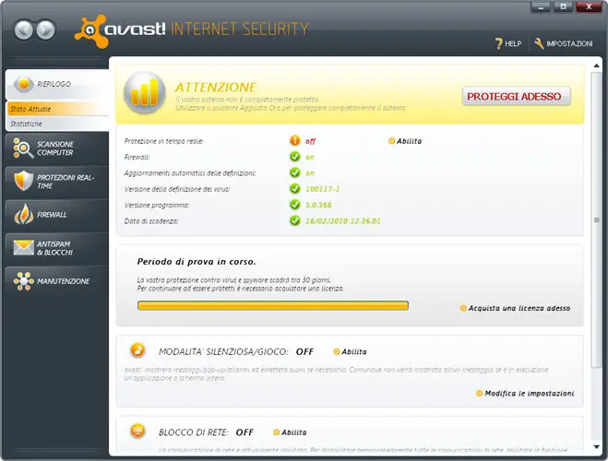Open Protezioni Real-Time section

pos(57,182)
